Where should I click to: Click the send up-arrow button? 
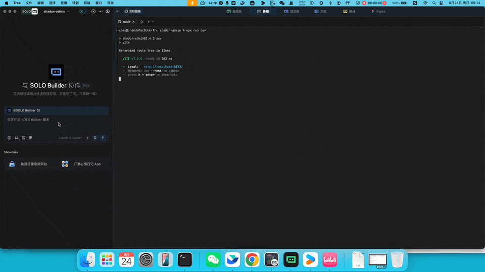tap(103, 138)
